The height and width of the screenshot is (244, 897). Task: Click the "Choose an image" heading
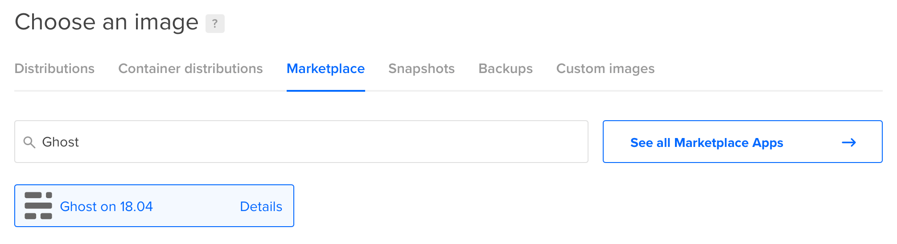107,22
